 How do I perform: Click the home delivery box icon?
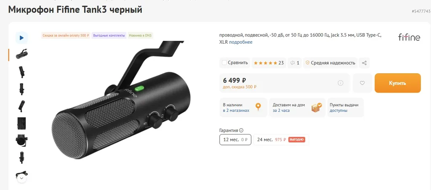(317, 107)
